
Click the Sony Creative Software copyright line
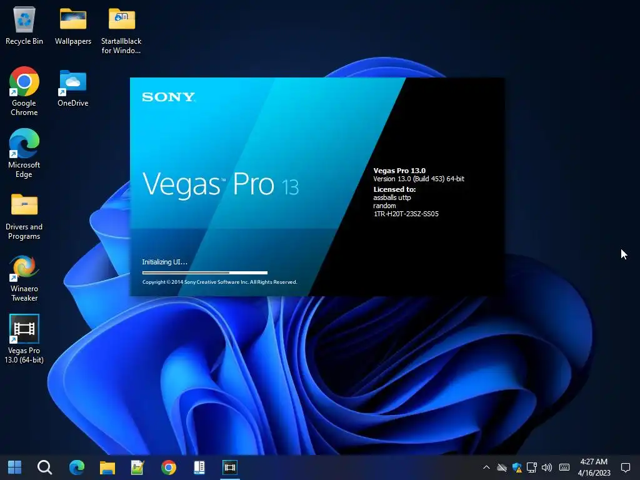click(x=219, y=282)
